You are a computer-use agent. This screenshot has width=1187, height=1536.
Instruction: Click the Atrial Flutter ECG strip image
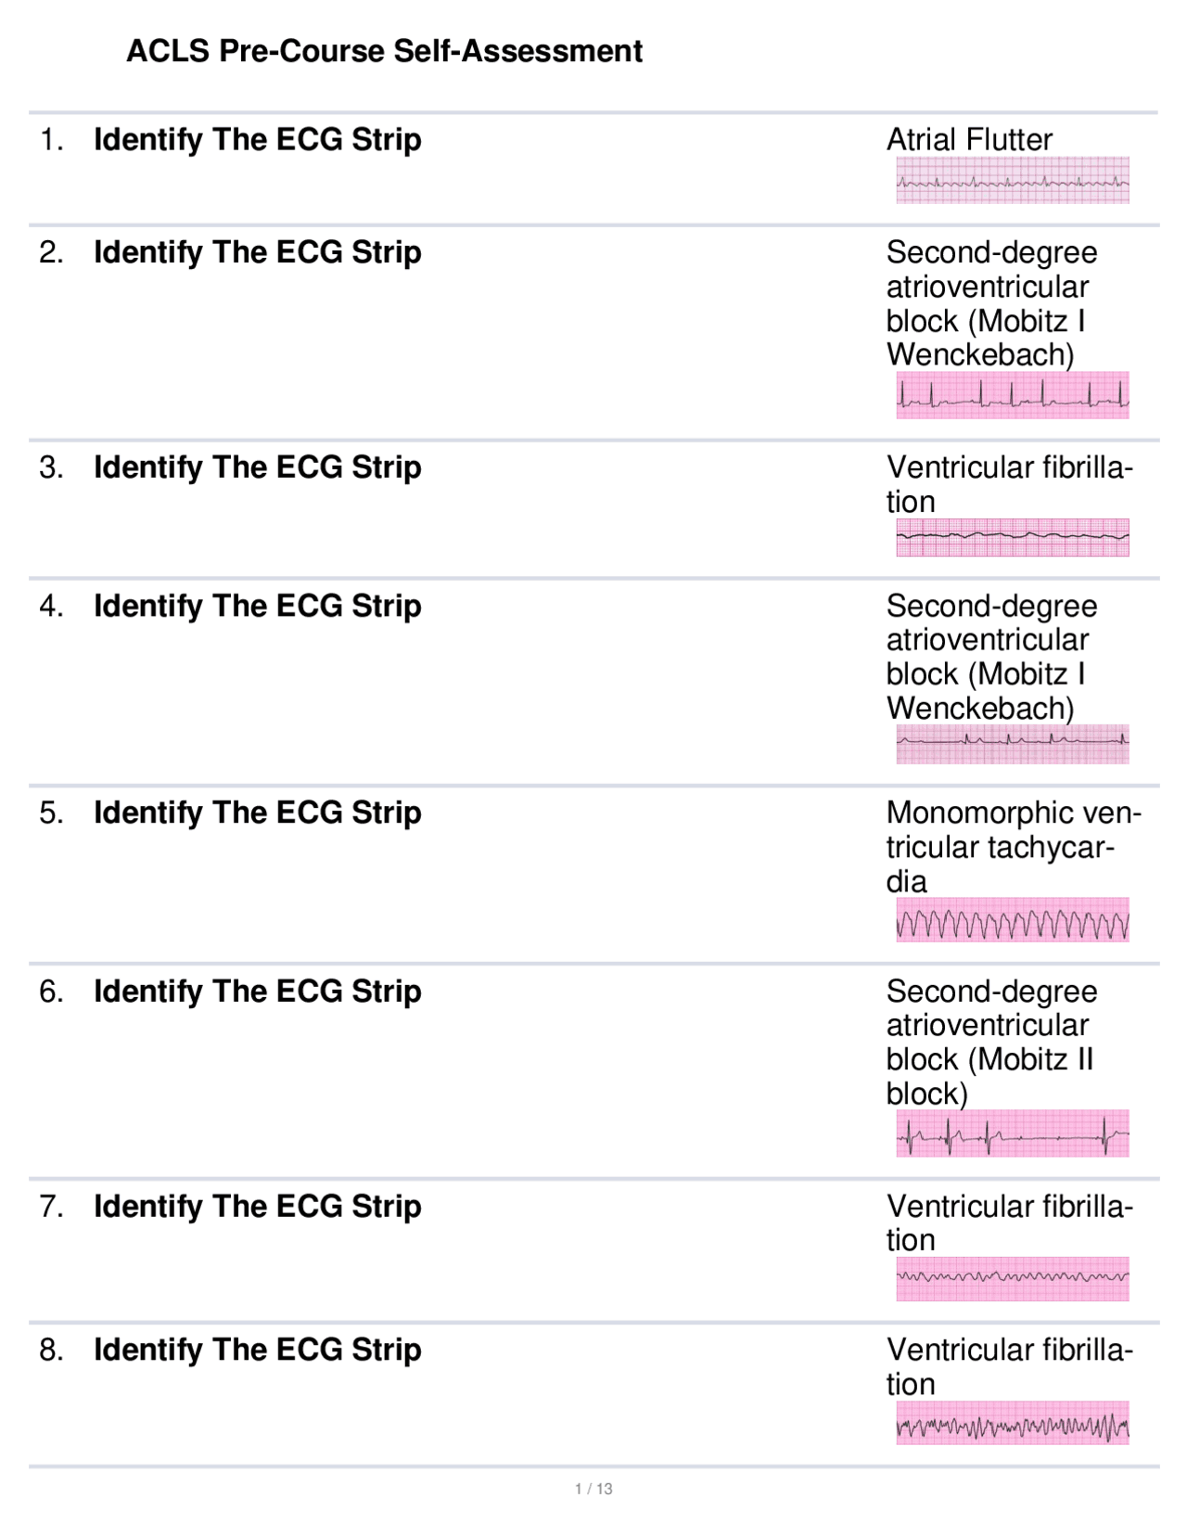(x=1012, y=180)
